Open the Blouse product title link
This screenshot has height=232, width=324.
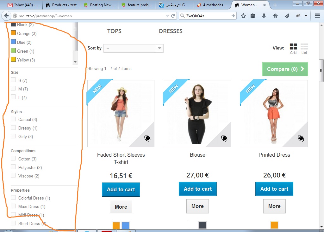[197, 155]
